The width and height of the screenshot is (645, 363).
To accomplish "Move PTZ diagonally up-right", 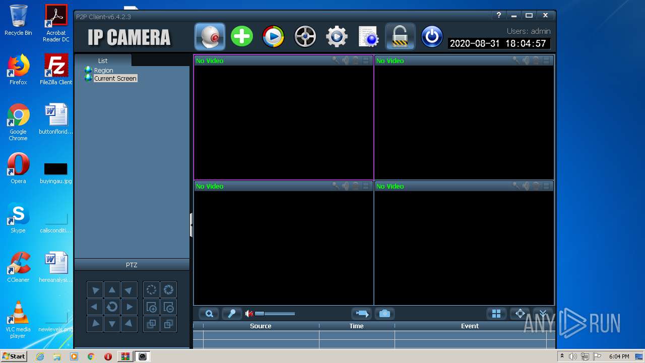I will (129, 290).
